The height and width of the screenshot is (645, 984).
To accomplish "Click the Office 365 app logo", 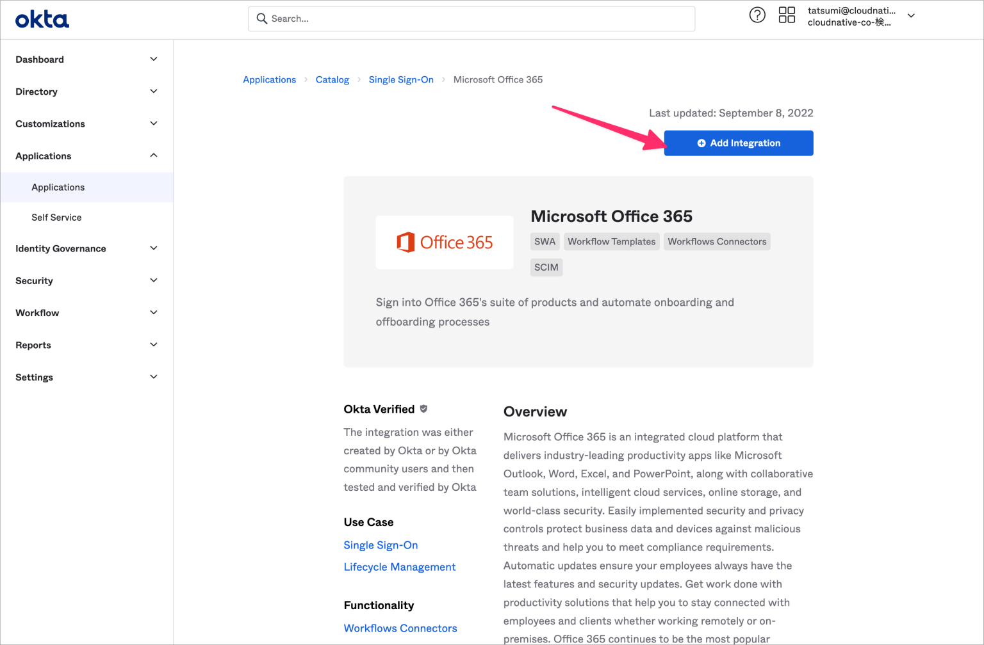I will pos(444,242).
